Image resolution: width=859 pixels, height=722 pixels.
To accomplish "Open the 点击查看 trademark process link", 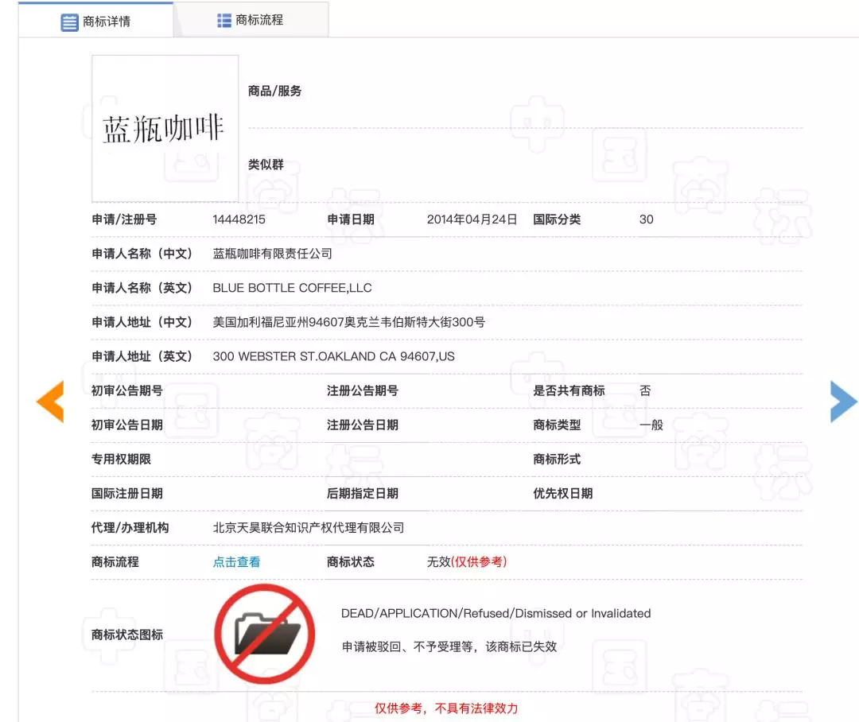I will [237, 562].
